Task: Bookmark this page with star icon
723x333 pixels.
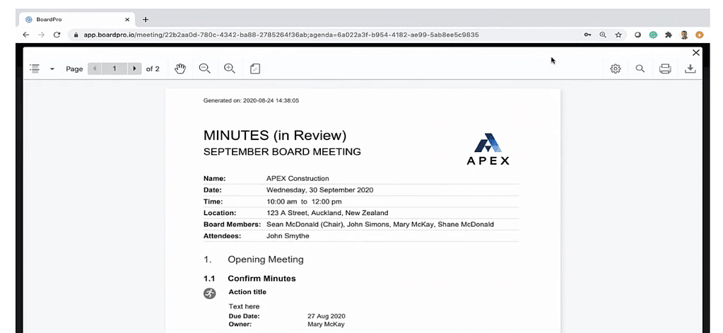Action: tap(618, 35)
